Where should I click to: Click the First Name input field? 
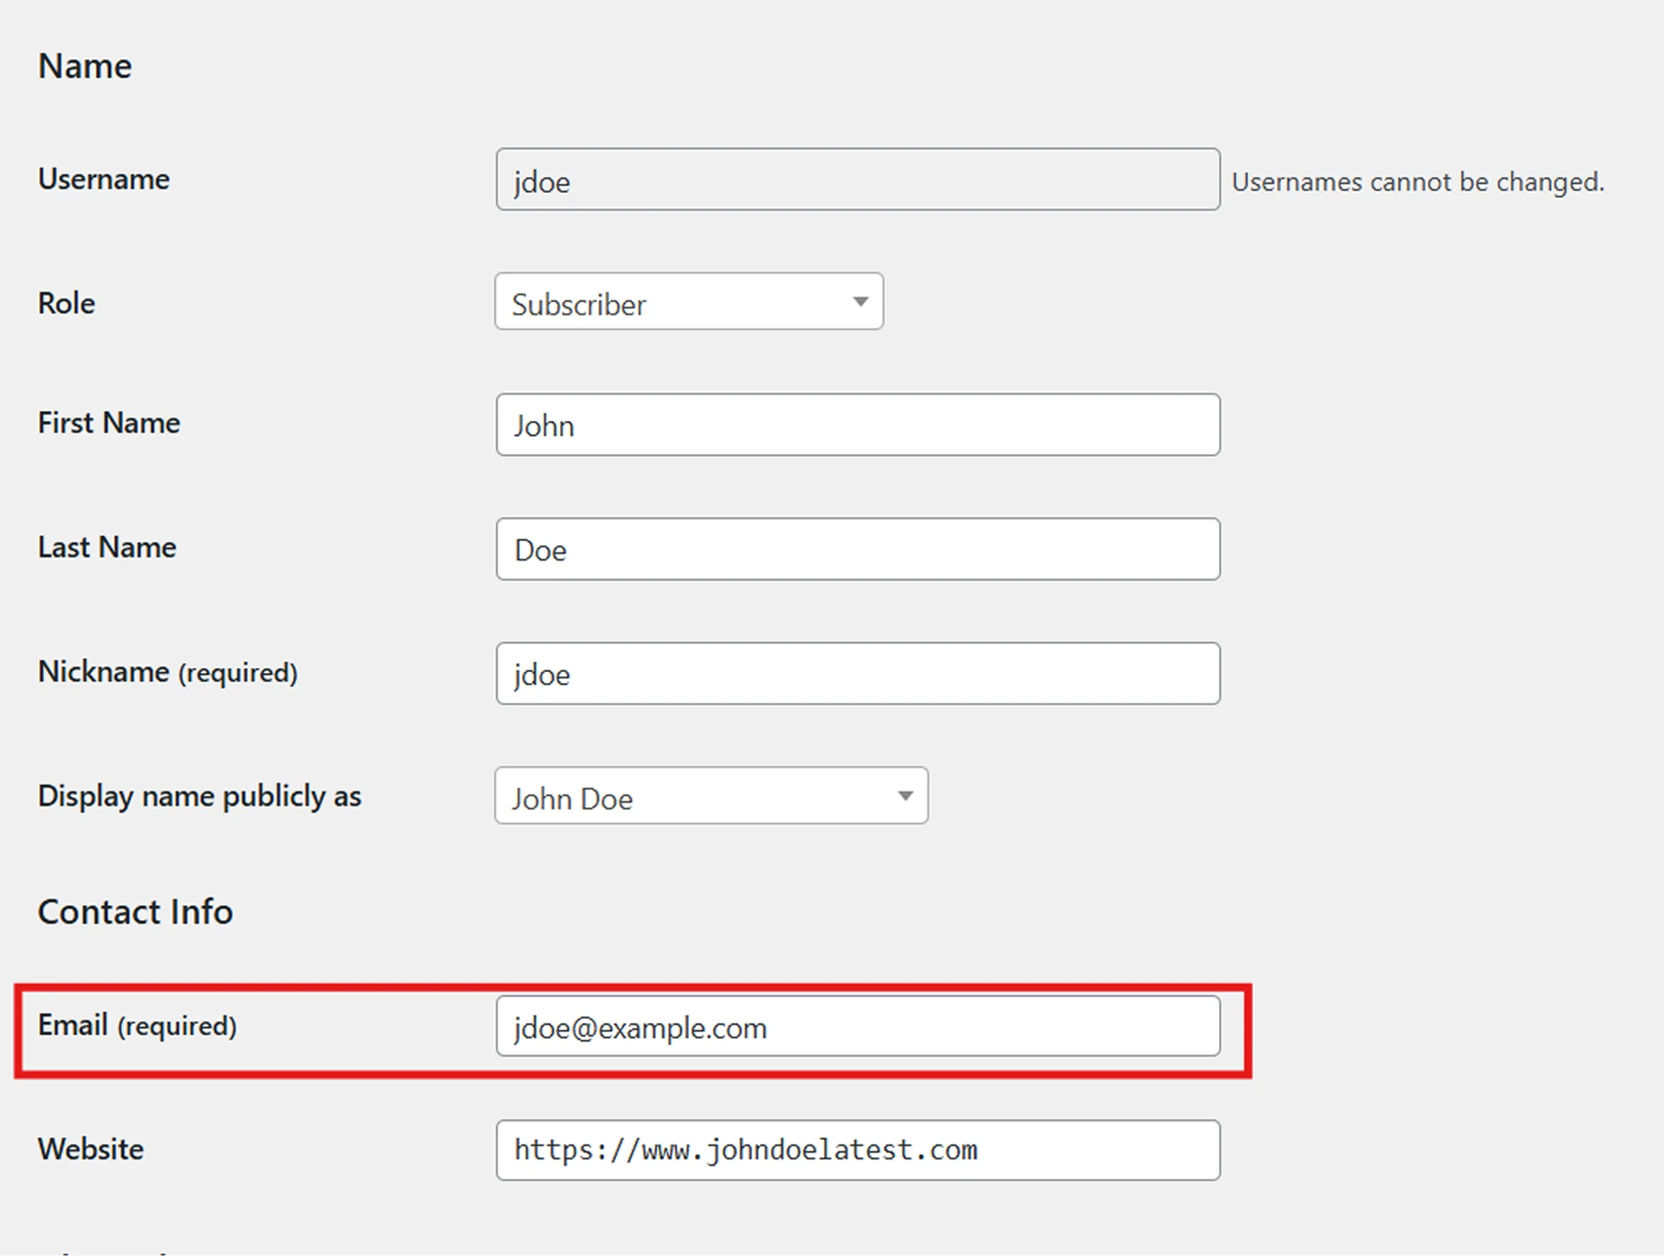pos(857,425)
